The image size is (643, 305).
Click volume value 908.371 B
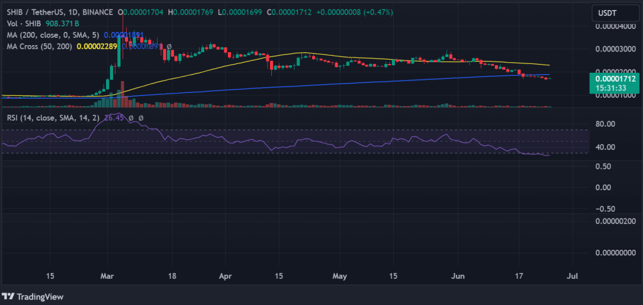tap(63, 24)
